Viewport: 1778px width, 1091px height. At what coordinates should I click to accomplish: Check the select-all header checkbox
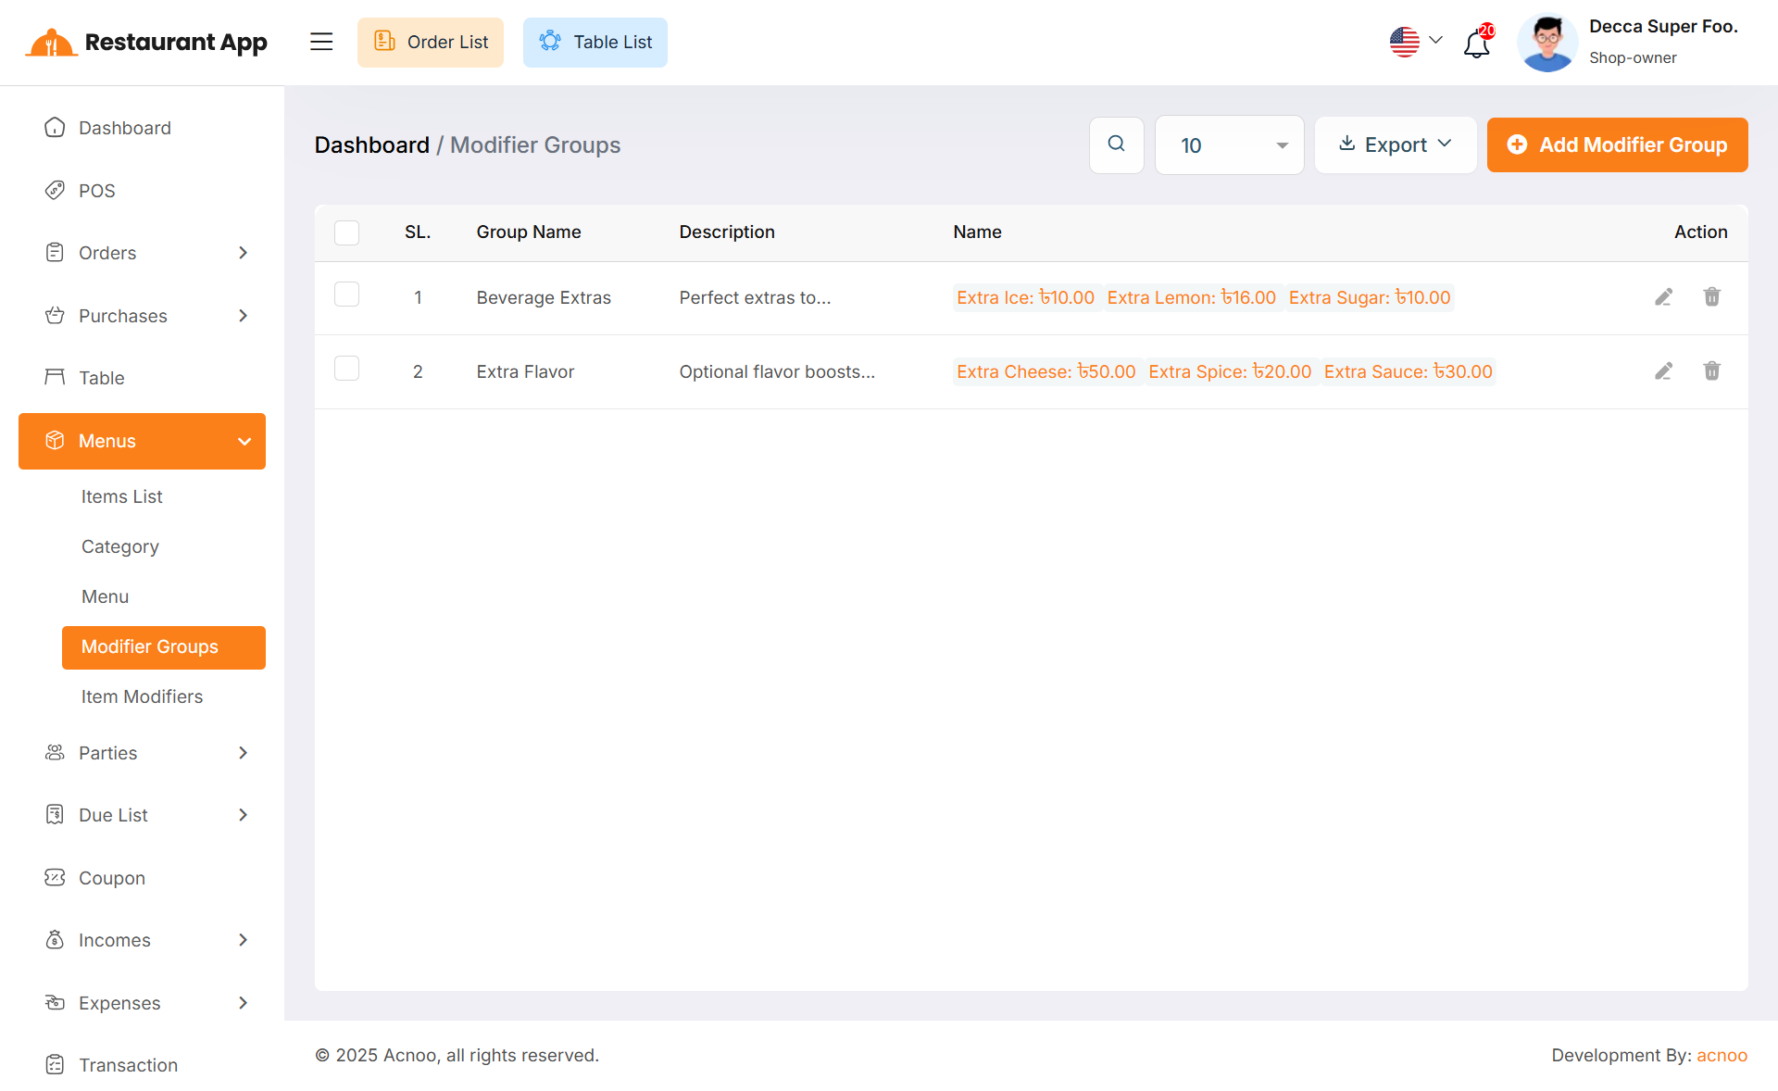pyautogui.click(x=346, y=232)
